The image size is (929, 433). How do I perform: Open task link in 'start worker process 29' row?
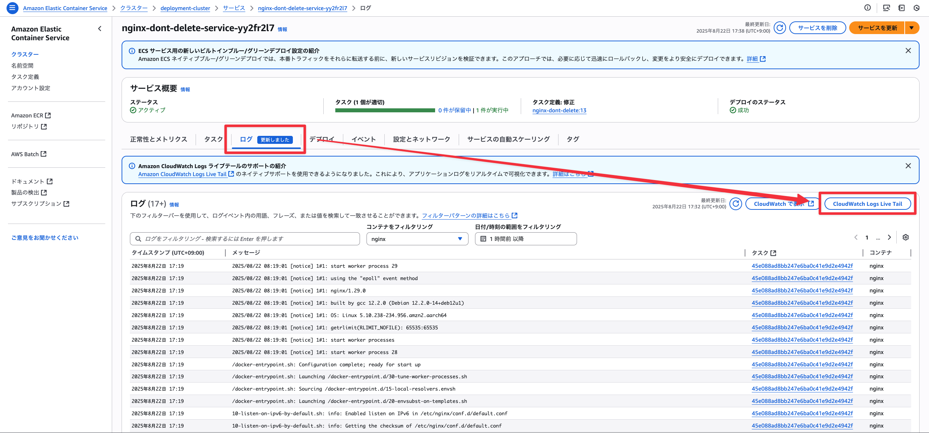pos(802,266)
